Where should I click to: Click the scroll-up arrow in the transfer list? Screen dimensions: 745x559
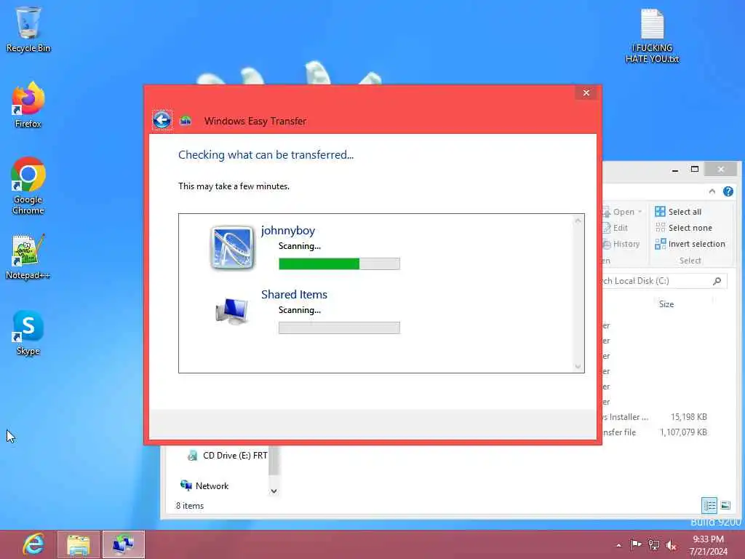578,221
